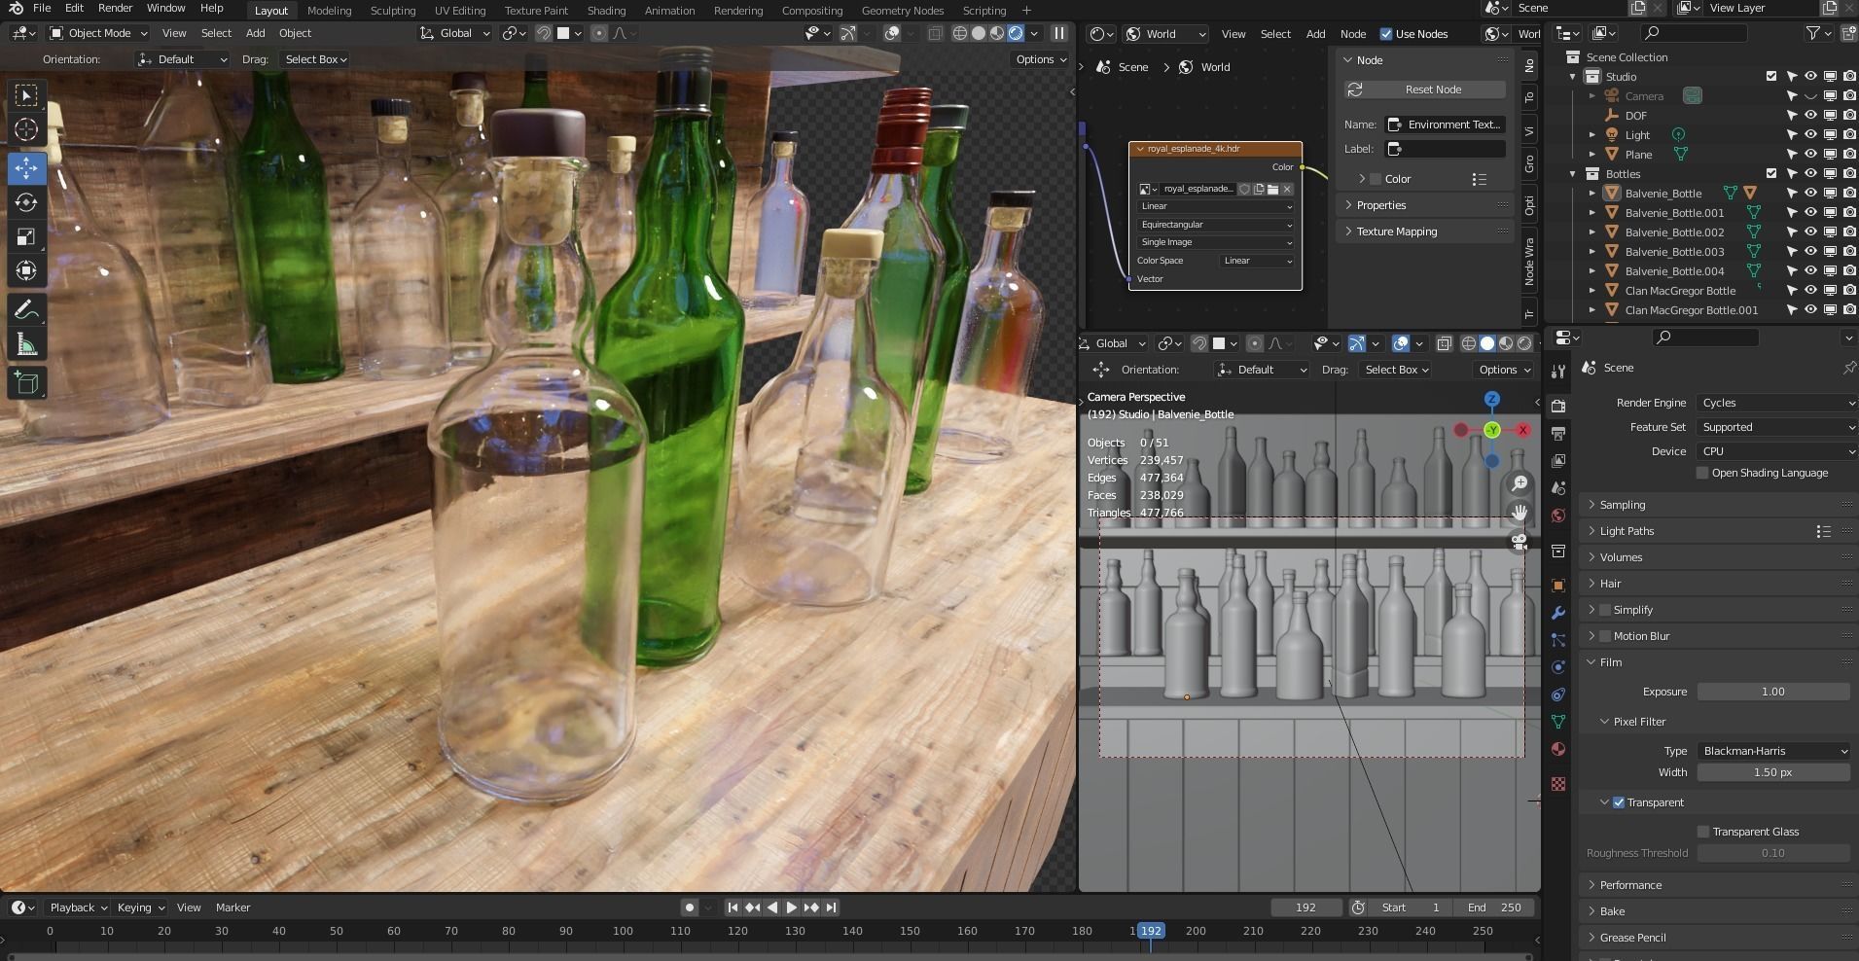Click the Reset Node refresh icon
1859x961 pixels.
point(1355,89)
